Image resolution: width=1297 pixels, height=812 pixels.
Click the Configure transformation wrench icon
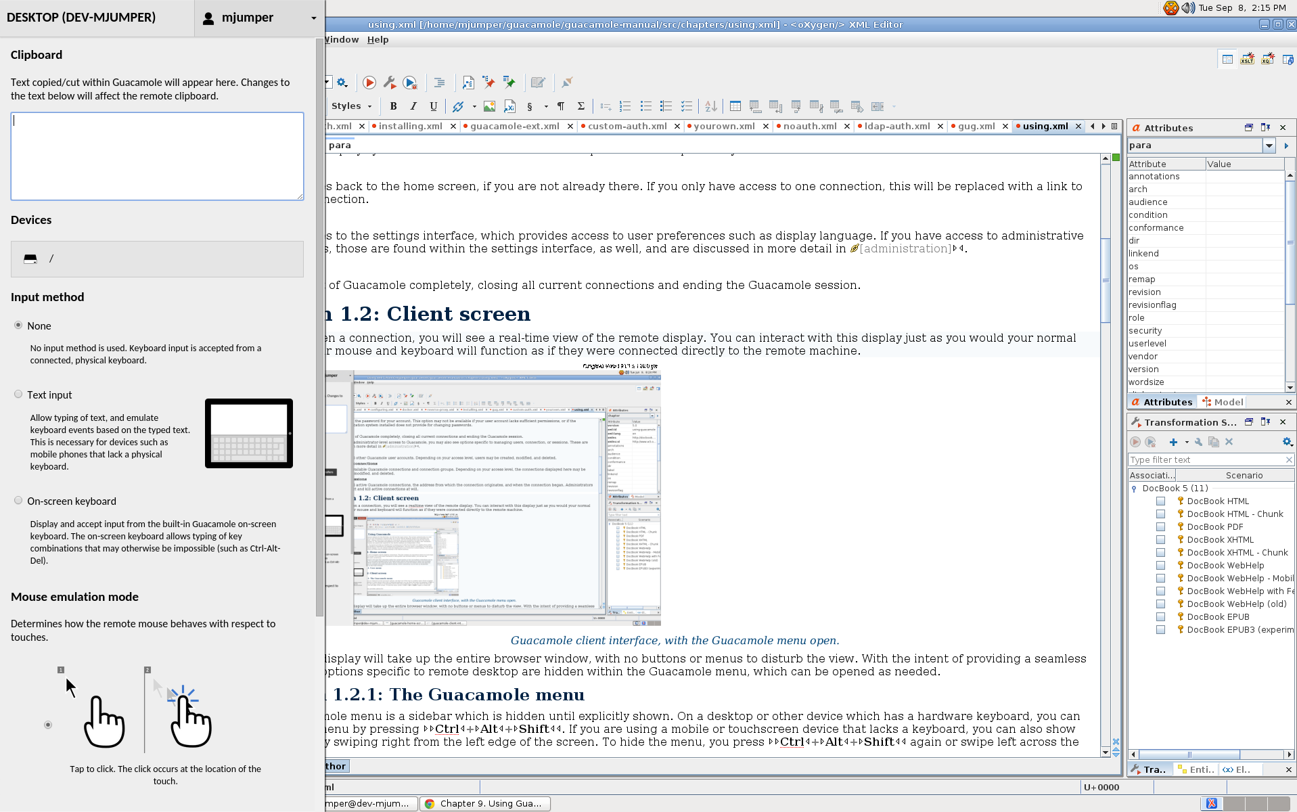coord(390,83)
